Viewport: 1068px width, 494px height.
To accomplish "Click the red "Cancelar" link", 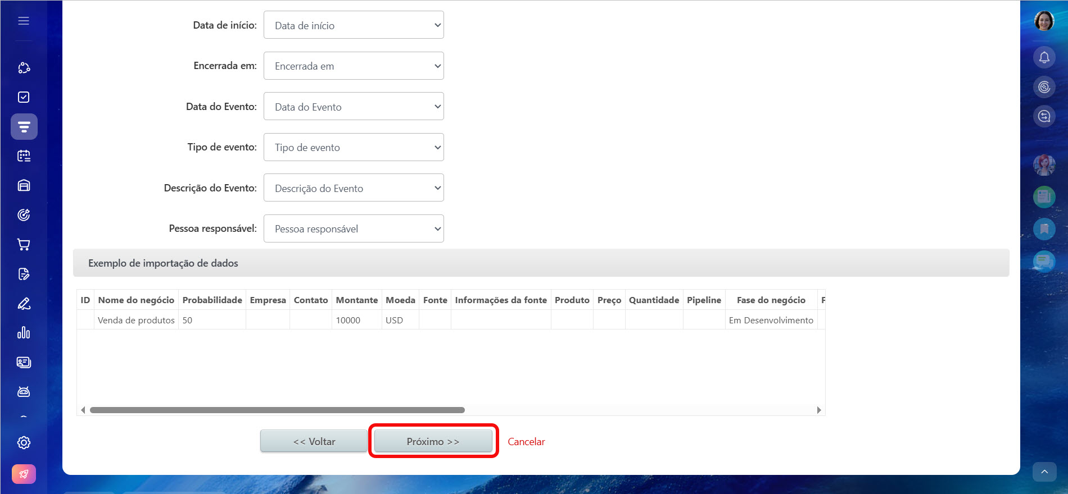I will (x=526, y=442).
